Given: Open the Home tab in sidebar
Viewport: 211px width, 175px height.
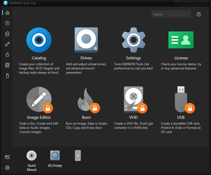Looking at the screenshot, I should point(7,13).
